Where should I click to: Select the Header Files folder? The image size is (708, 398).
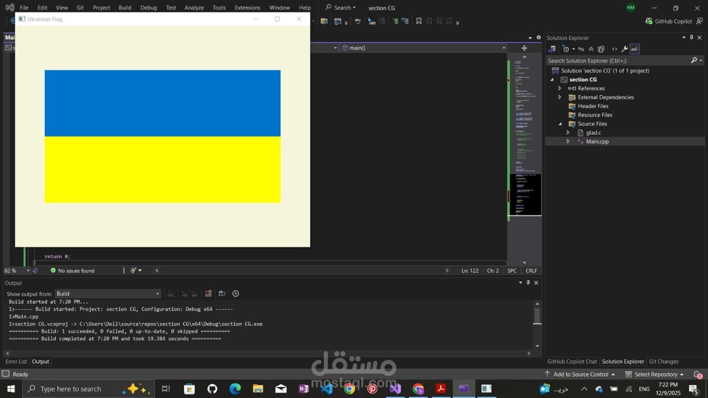coord(593,106)
